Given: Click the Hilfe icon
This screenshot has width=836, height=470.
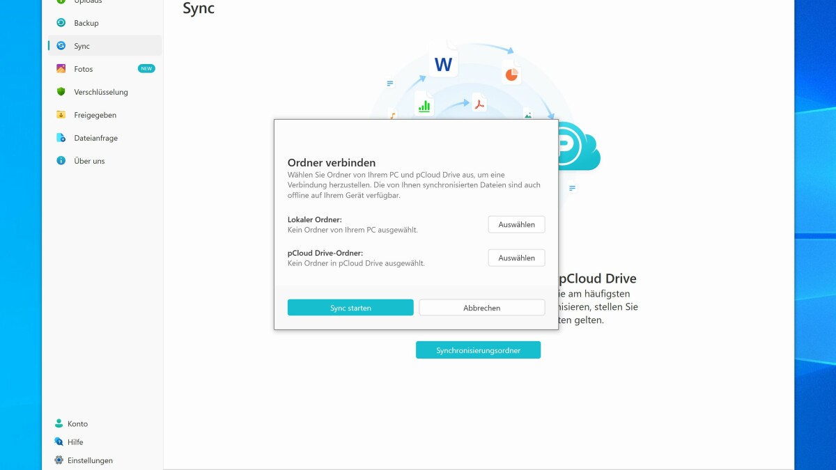Looking at the screenshot, I should [59, 442].
